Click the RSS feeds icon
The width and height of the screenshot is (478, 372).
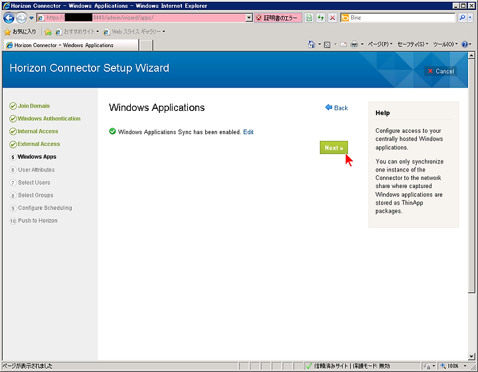coord(327,45)
